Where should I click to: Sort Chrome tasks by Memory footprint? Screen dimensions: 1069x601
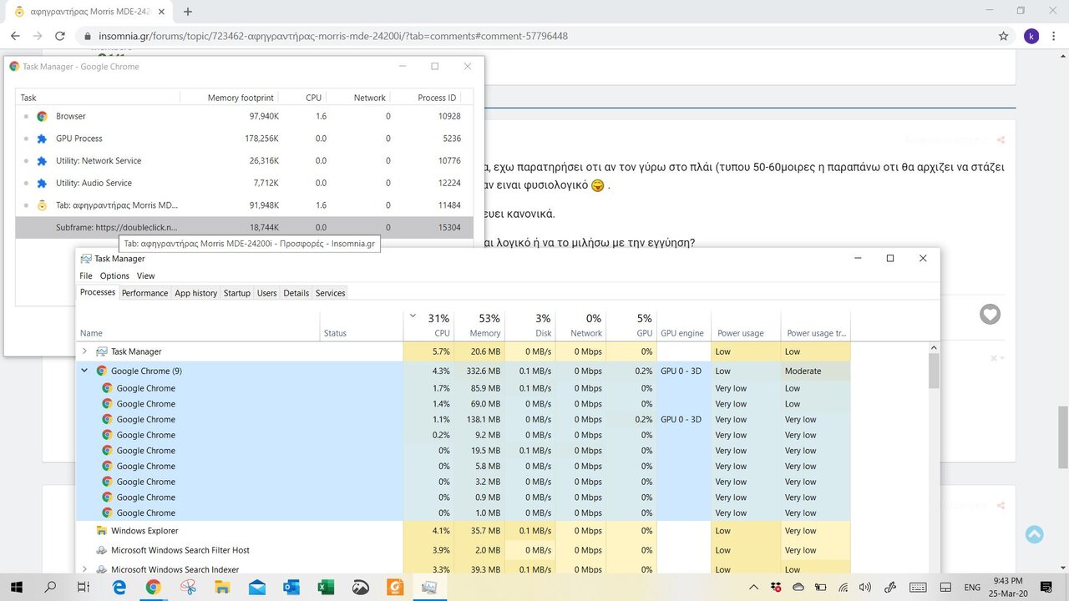[240, 98]
